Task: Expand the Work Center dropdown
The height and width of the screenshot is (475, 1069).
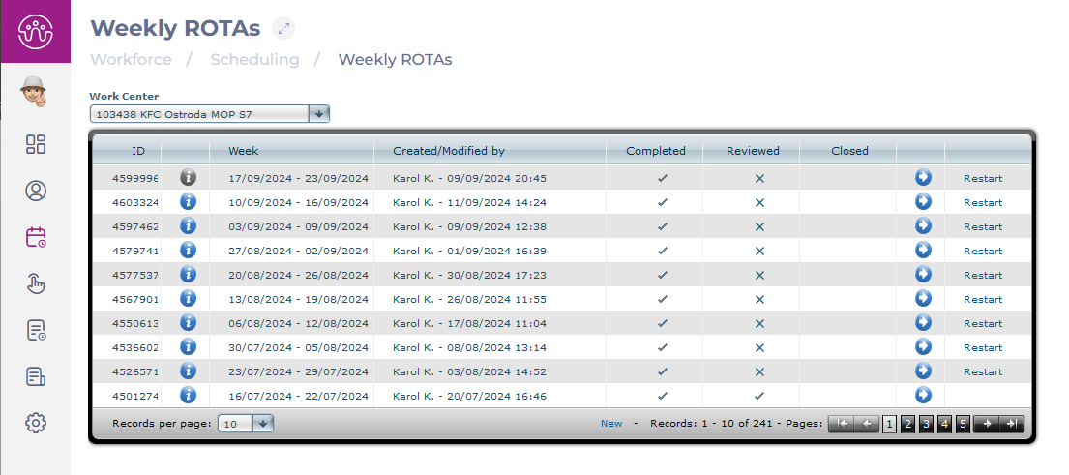Action: (319, 114)
